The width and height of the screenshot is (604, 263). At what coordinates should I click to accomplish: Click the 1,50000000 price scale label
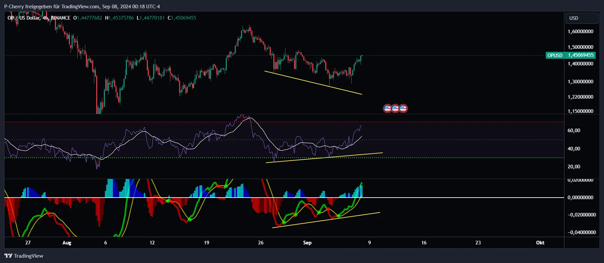[580, 47]
